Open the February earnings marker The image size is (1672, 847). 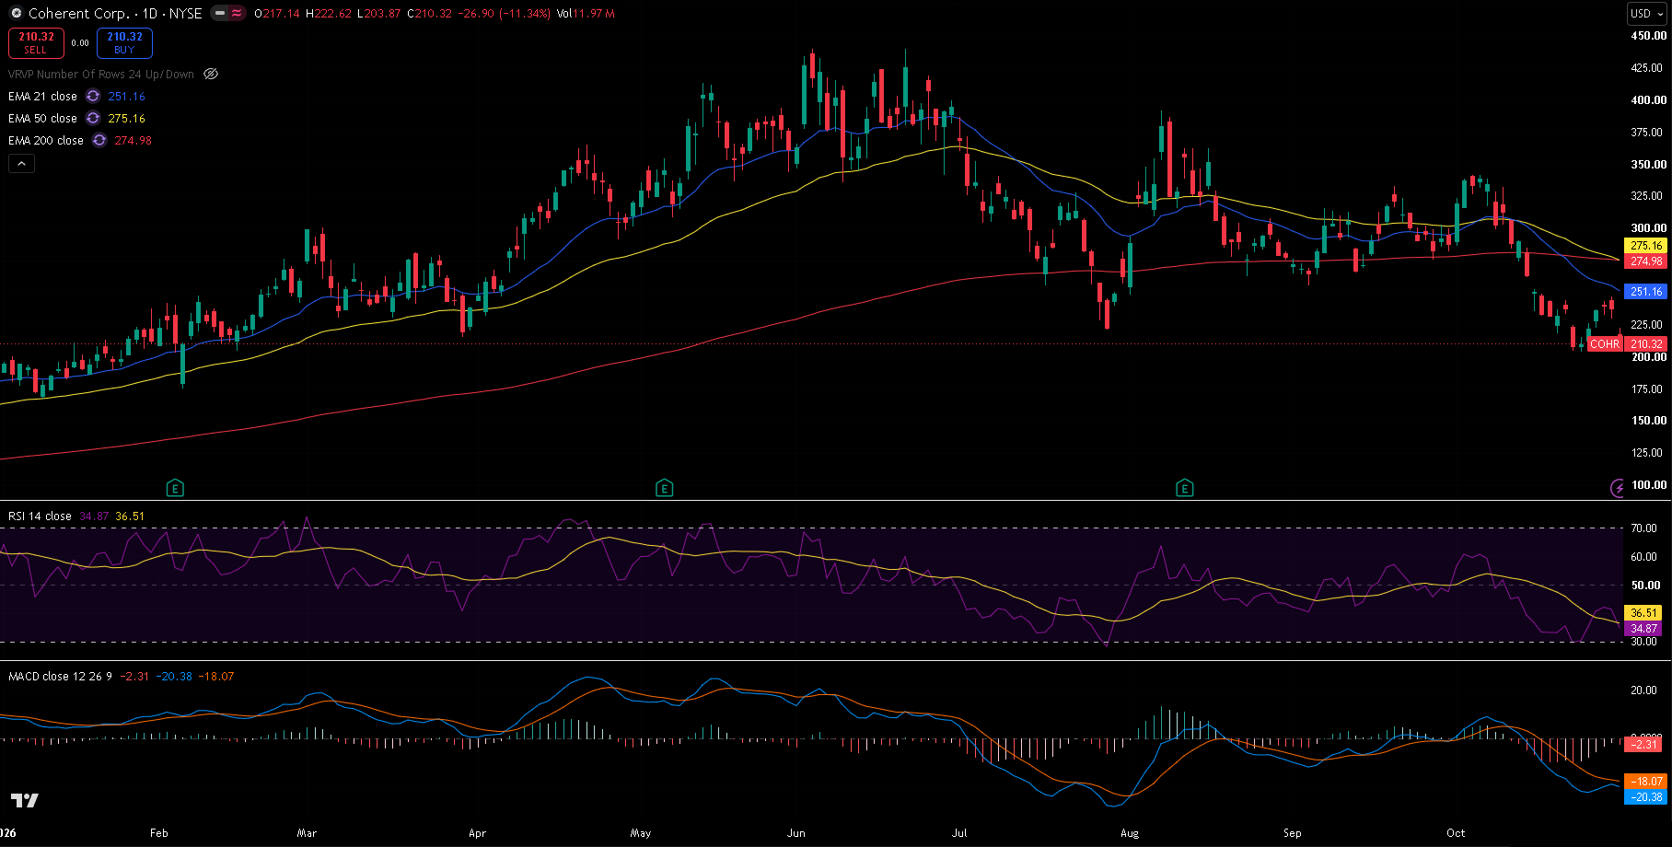[175, 488]
